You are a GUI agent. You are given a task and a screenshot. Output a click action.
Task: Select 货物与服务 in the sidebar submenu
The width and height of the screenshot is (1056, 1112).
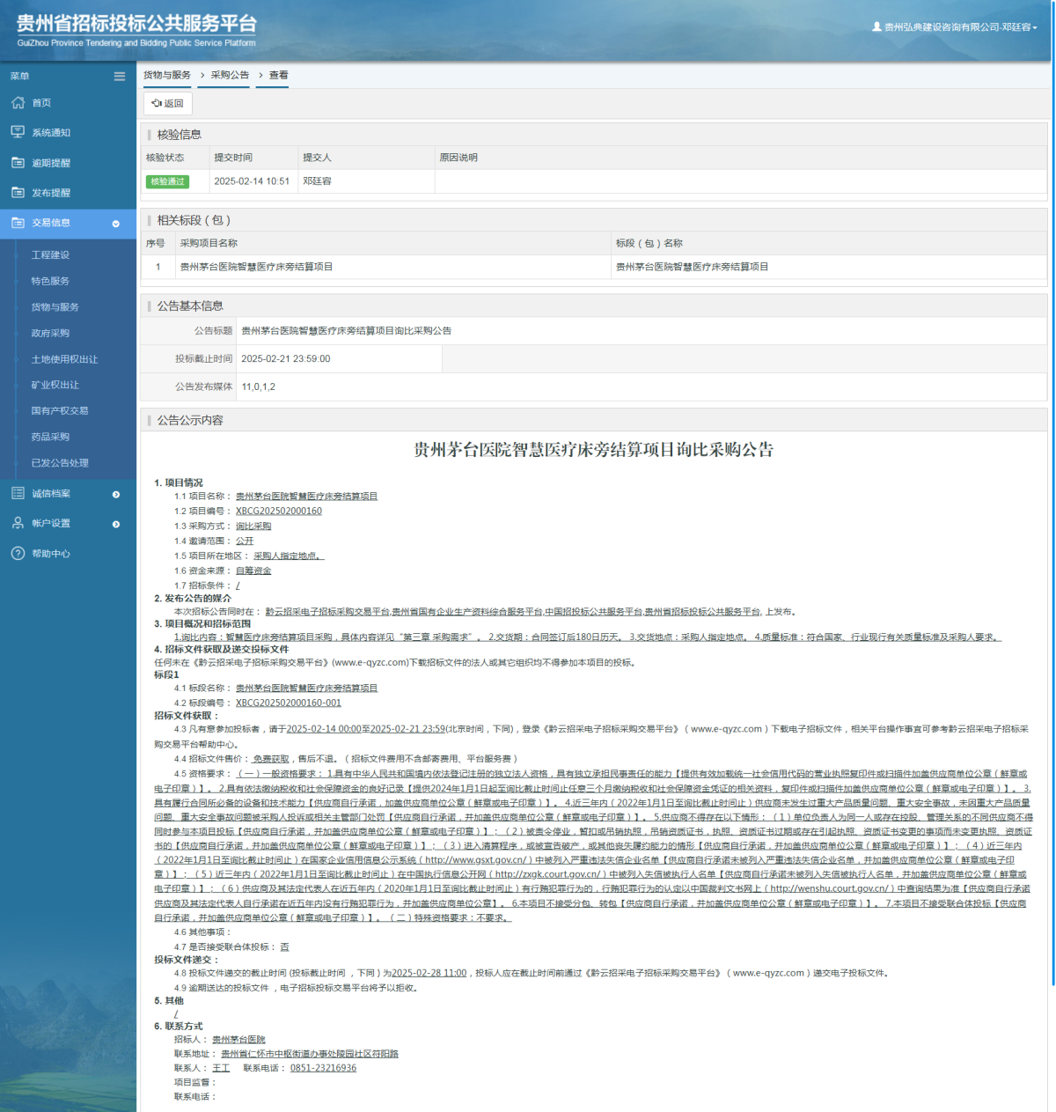[x=55, y=307]
